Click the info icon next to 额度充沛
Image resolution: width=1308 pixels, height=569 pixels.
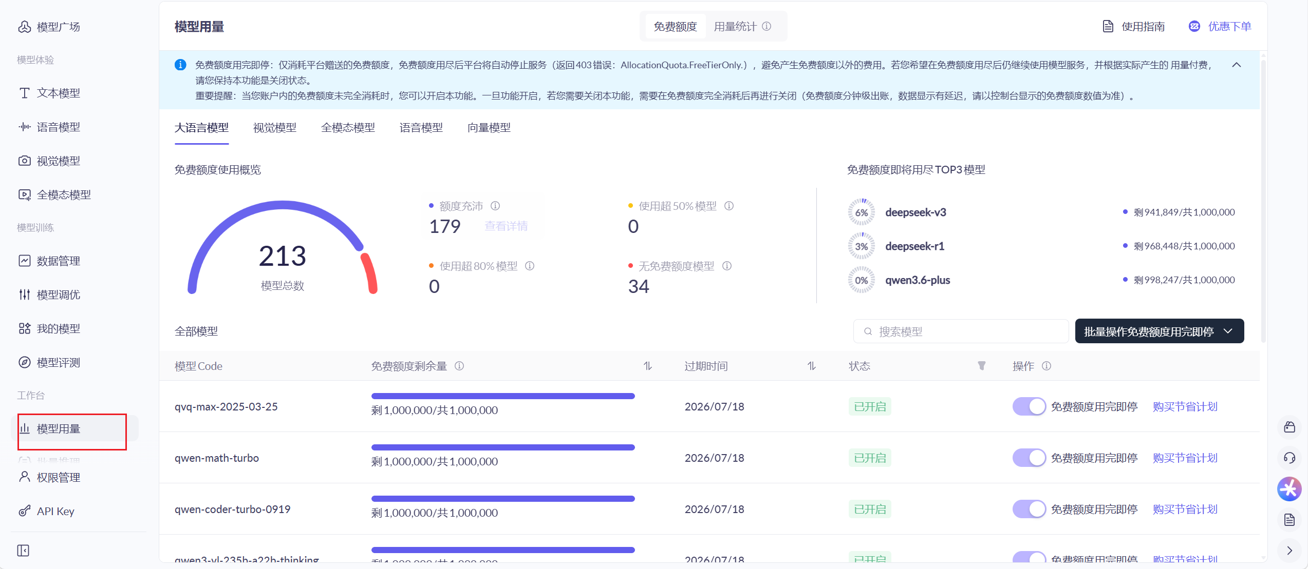(495, 206)
